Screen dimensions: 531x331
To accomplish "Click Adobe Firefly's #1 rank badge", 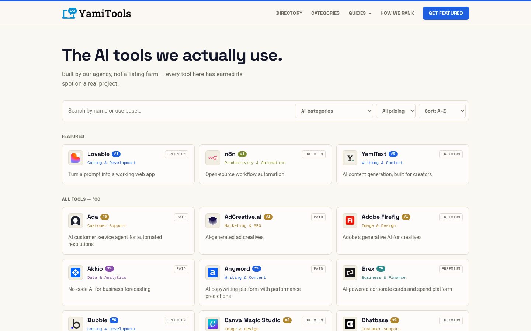I will [406, 217].
